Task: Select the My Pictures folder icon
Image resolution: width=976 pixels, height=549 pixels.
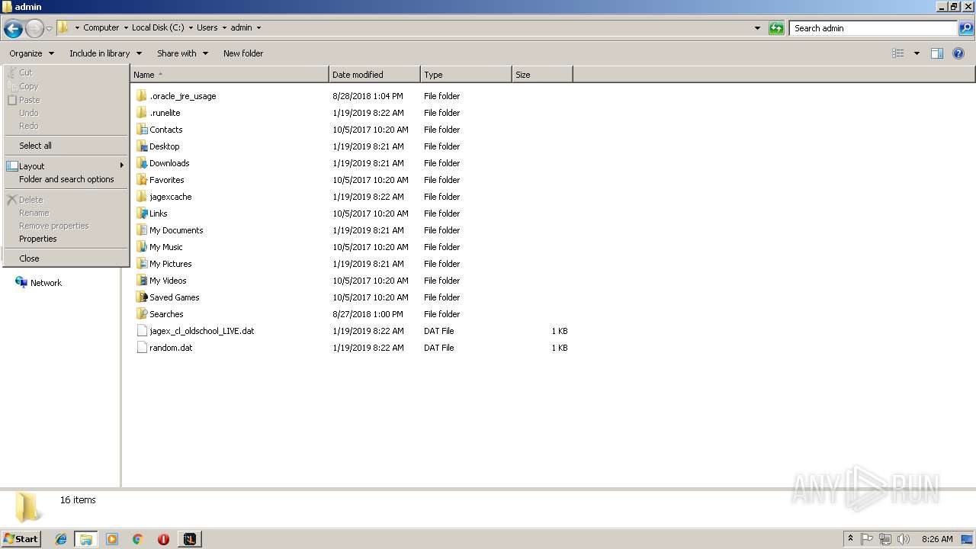Action: 142,264
